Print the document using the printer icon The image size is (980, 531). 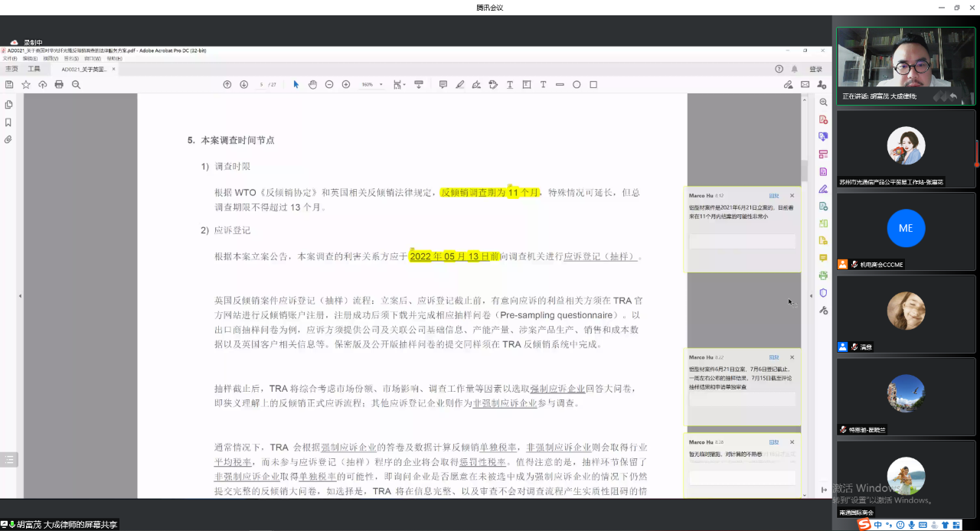[59, 84]
